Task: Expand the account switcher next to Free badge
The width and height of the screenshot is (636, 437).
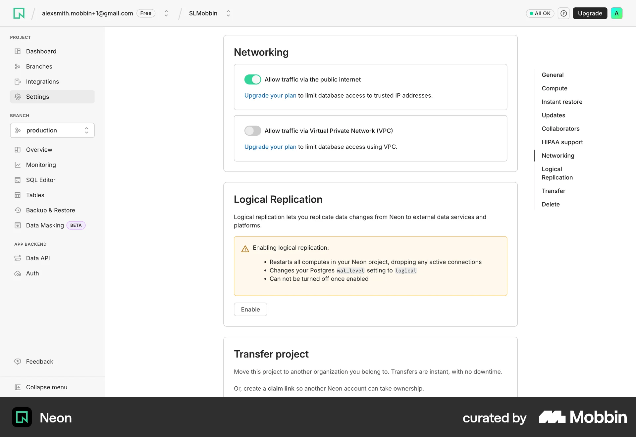Action: (166, 13)
